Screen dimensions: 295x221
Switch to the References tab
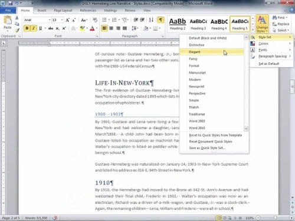coord(88,11)
